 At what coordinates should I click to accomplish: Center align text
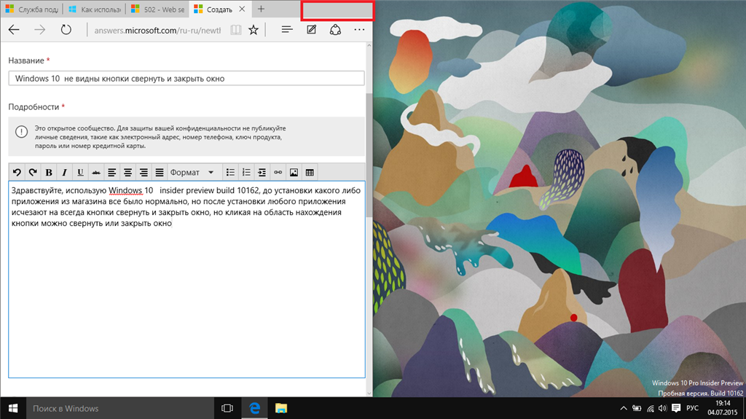127,173
